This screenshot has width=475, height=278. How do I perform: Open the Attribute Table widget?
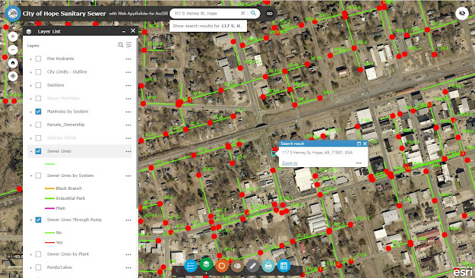click(283, 266)
